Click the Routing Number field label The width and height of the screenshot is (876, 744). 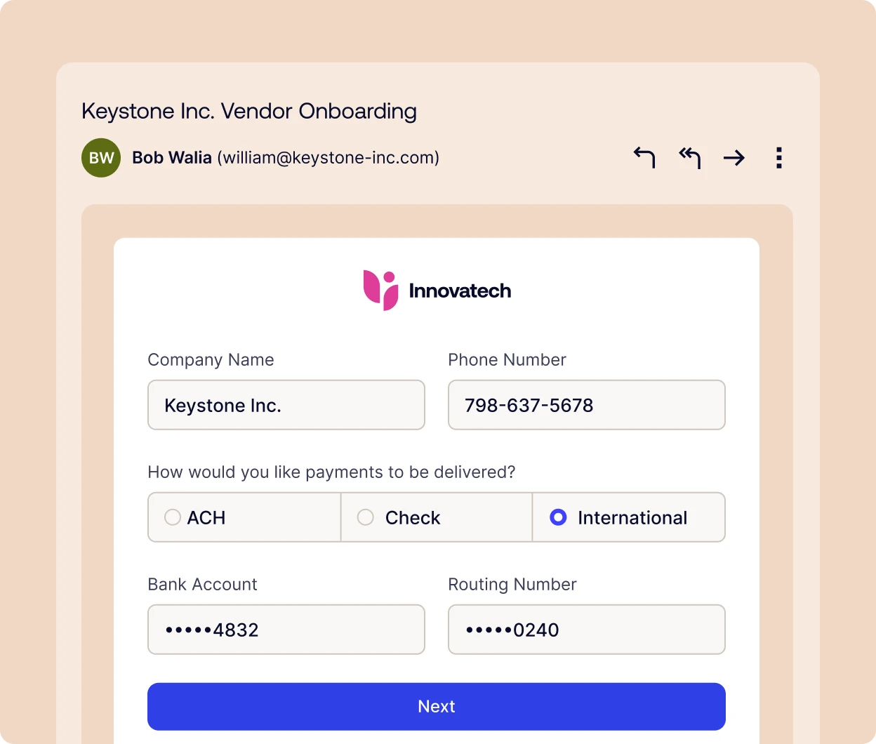pos(512,585)
